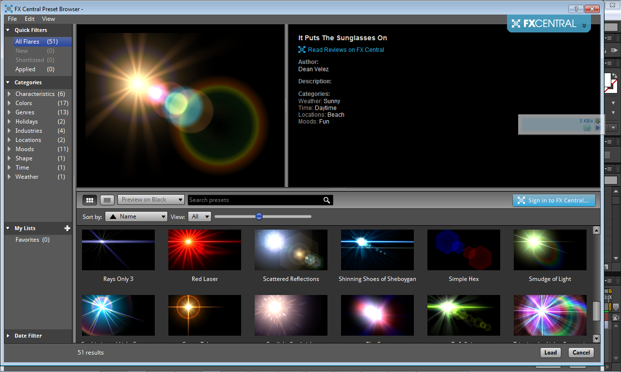Screen dimensions: 621x372
Task: Click the search magnifier icon
Action: (x=327, y=200)
